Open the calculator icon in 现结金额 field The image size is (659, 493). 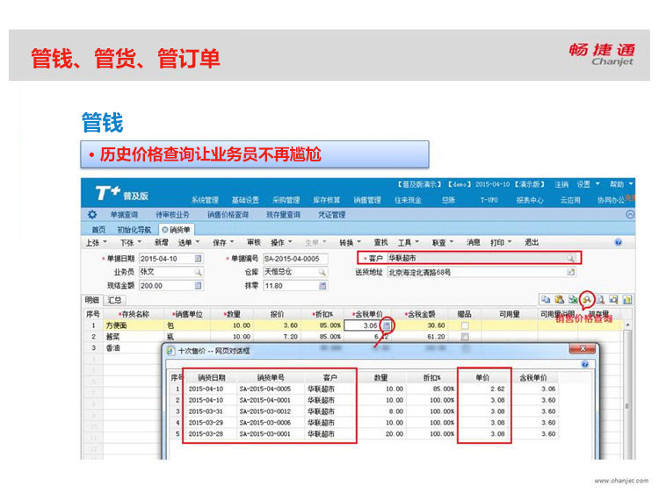tap(199, 285)
